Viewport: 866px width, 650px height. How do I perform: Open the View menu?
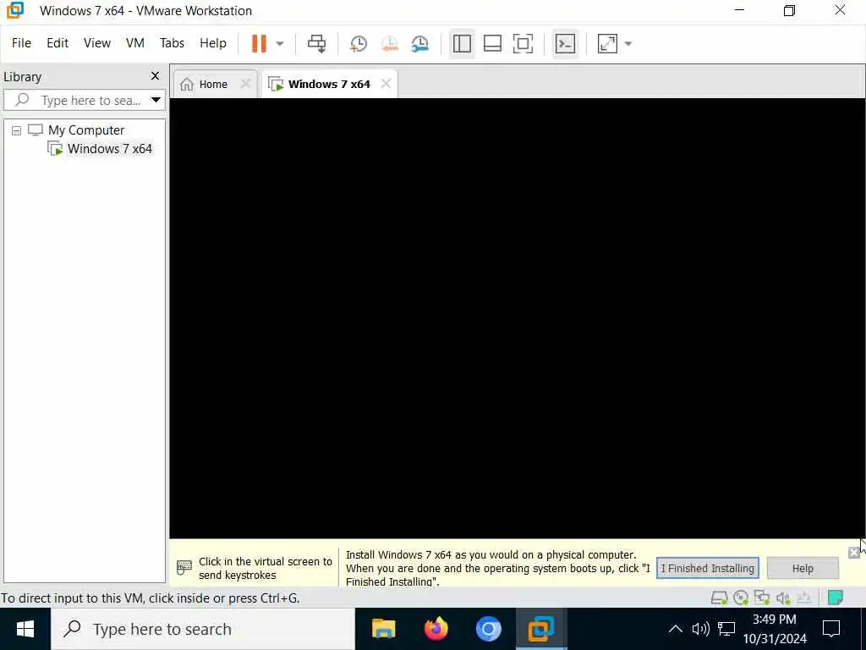click(x=97, y=43)
